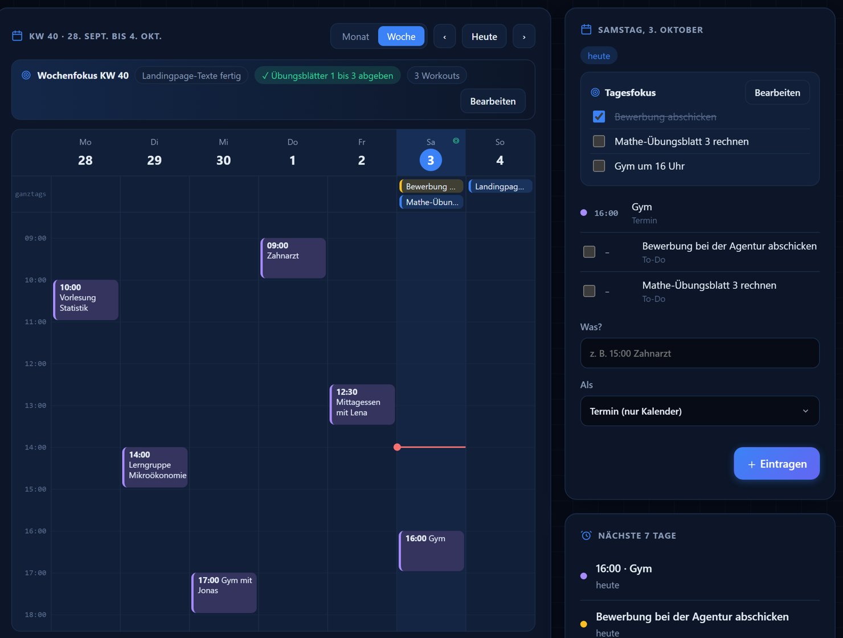Open the 12:30 Mittagessen mit Lena event
Image resolution: width=843 pixels, height=638 pixels.
tap(362, 404)
